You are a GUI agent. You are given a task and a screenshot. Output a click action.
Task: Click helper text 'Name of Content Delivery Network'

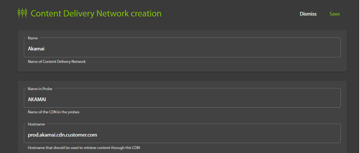pos(57,62)
